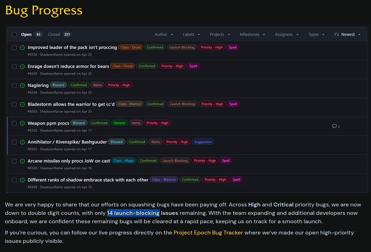This screenshot has height=252, width=371.
Task: Click open-issue icon for Annihilator / Rivenspike issue
Action: (x=22, y=142)
